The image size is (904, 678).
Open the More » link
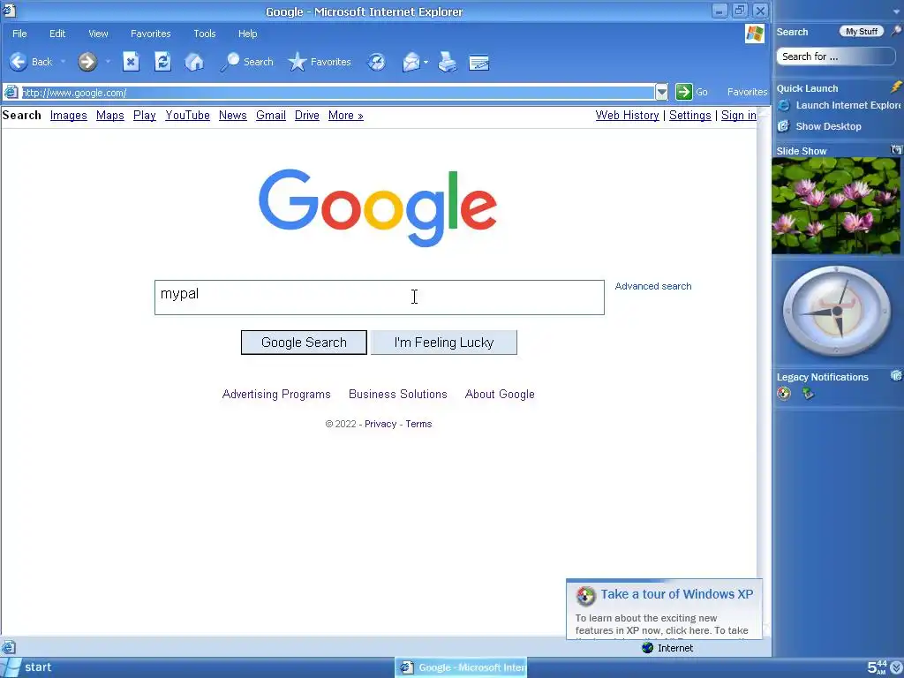click(346, 116)
